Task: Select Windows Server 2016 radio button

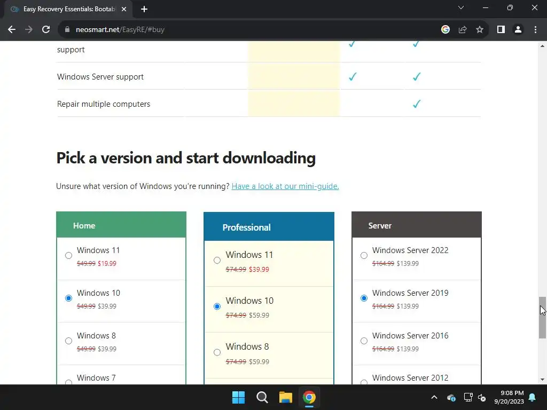Action: pyautogui.click(x=364, y=341)
